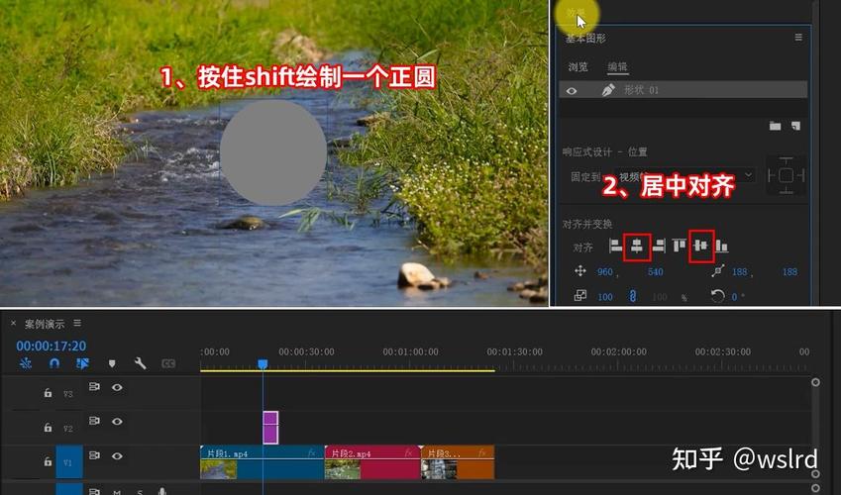Click rotation value 0
841x495 pixels.
click(x=735, y=297)
